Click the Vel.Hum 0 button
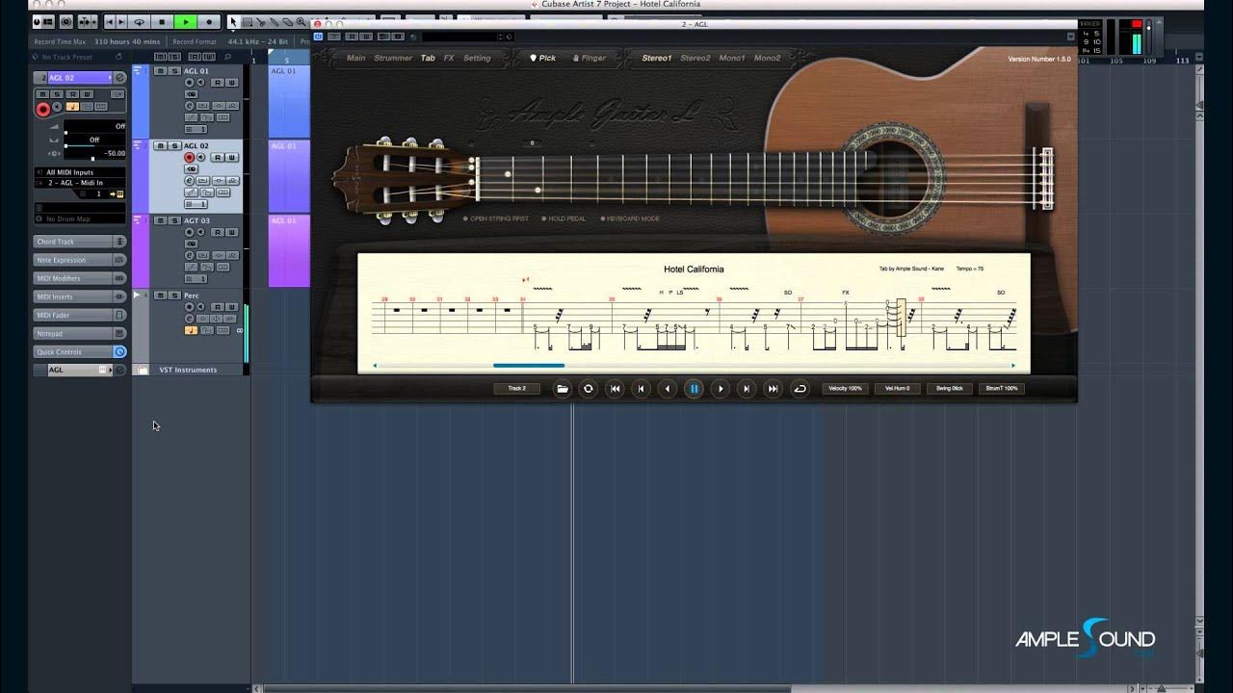The width and height of the screenshot is (1233, 693). (898, 389)
